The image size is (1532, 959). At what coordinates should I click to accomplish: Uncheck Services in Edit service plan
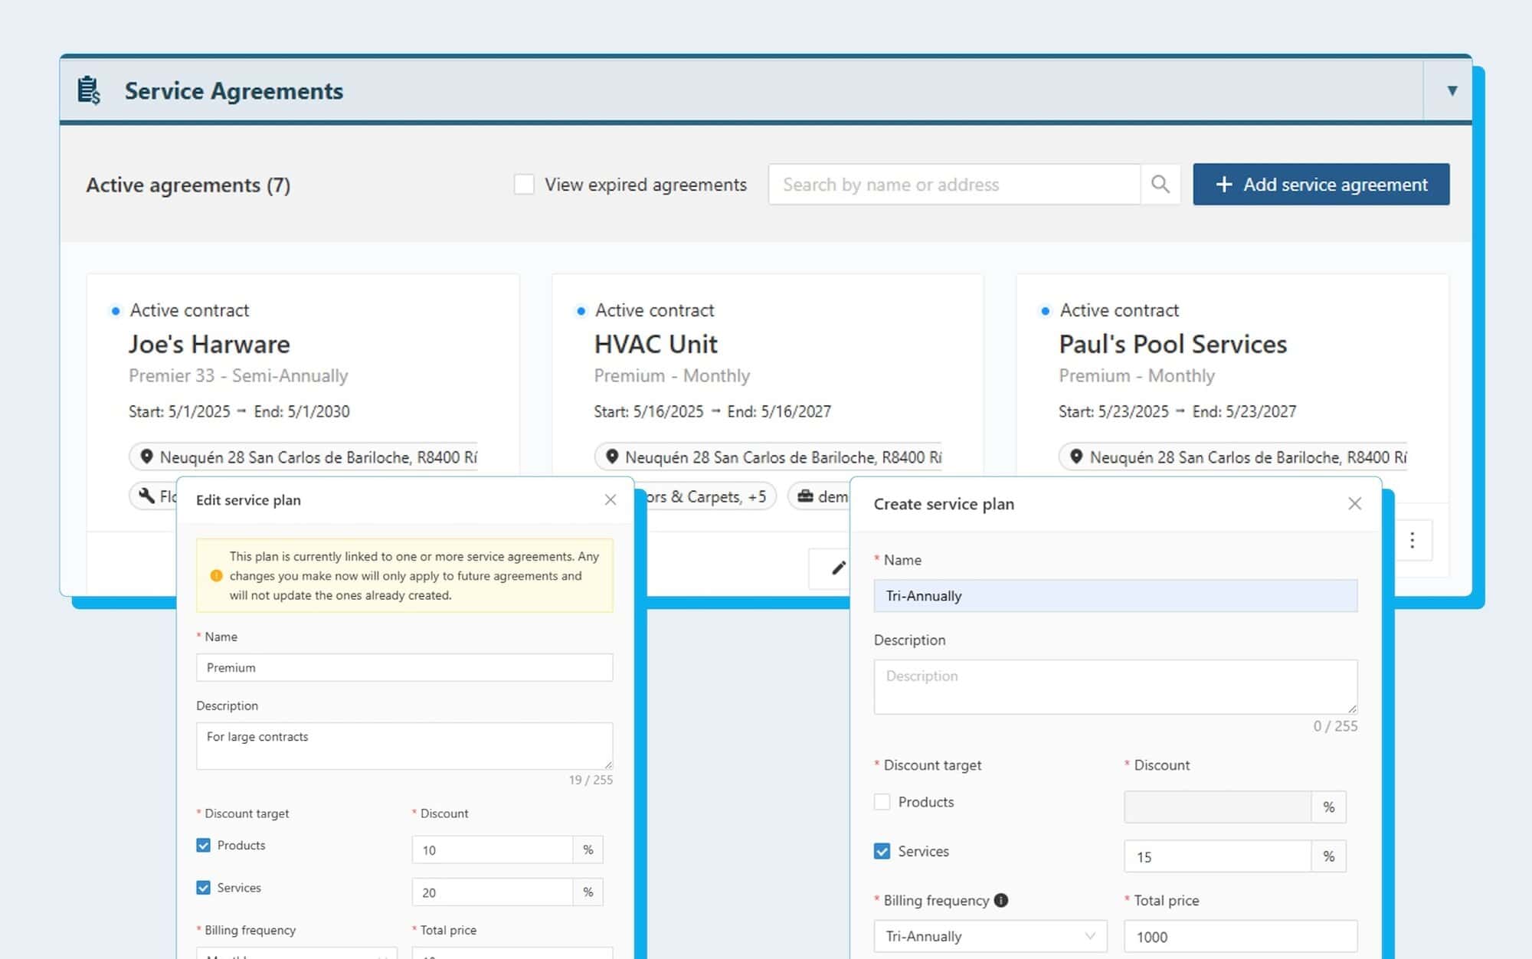click(x=203, y=888)
